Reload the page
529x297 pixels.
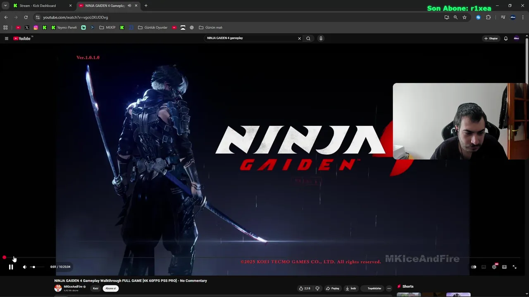[x=26, y=17]
